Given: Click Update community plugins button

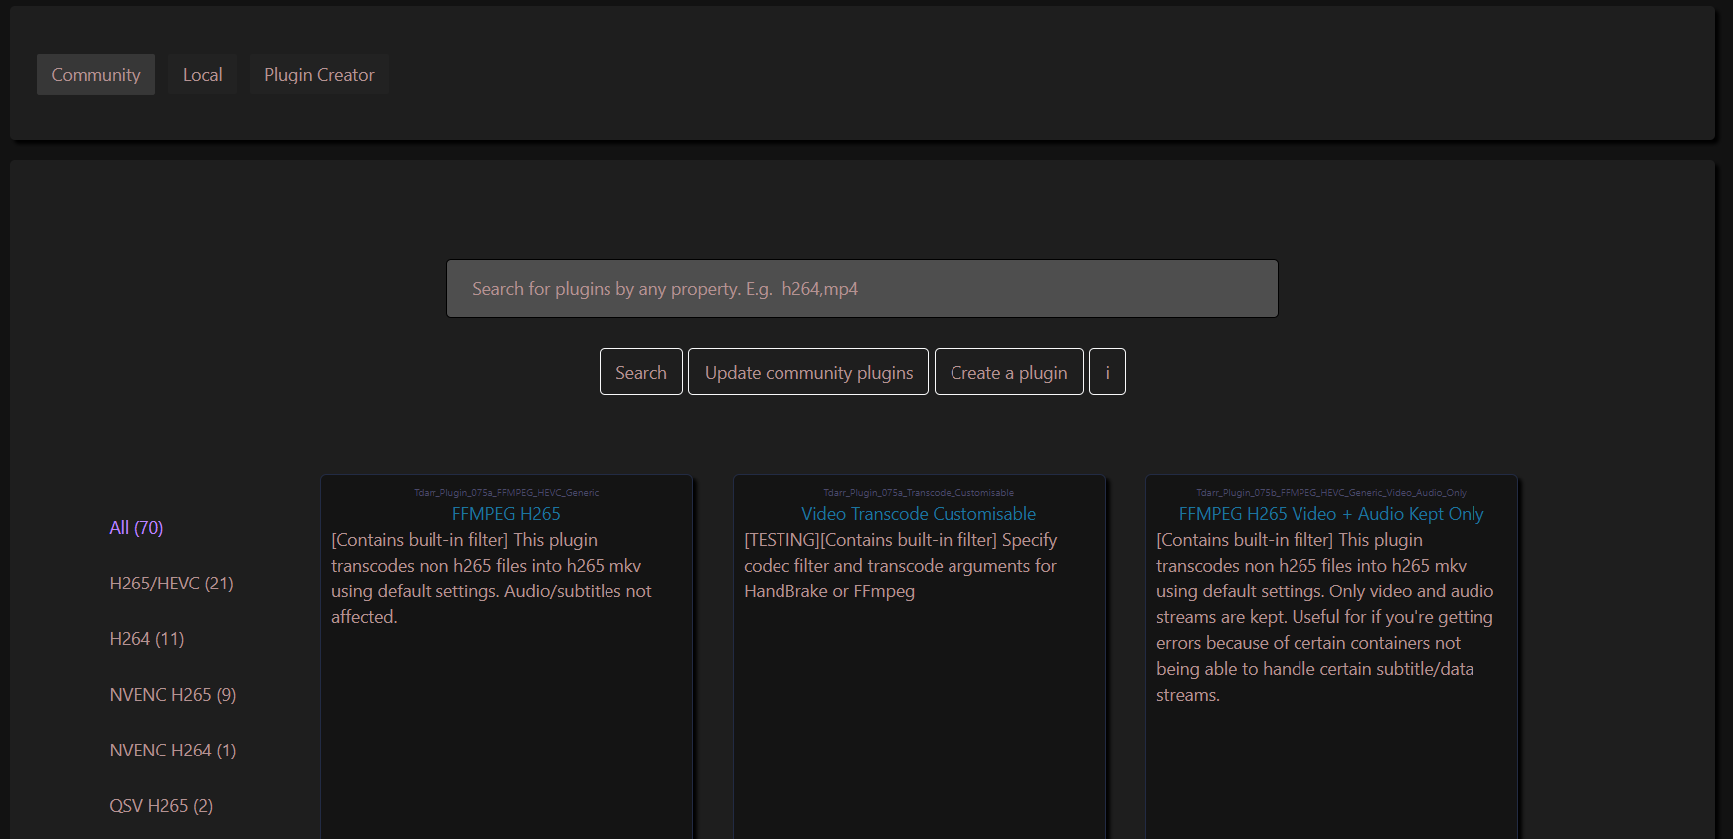Looking at the screenshot, I should pos(808,372).
